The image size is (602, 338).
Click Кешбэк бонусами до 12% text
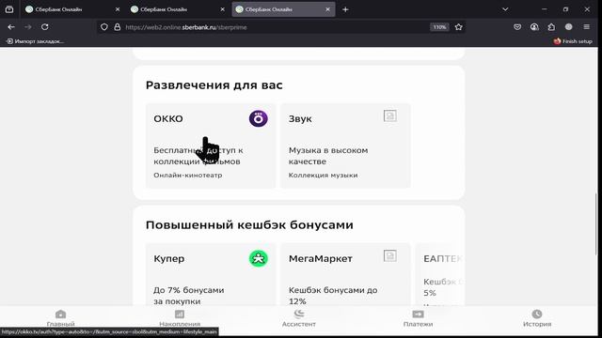pyautogui.click(x=333, y=296)
